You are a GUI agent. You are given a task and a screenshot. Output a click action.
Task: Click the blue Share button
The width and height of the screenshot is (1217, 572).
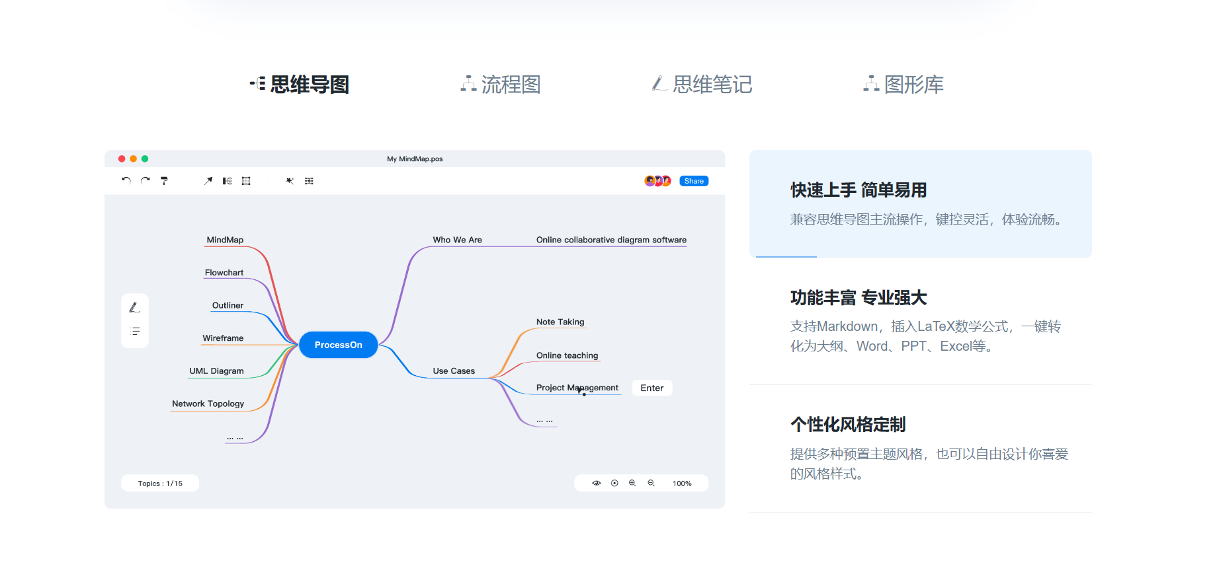694,181
